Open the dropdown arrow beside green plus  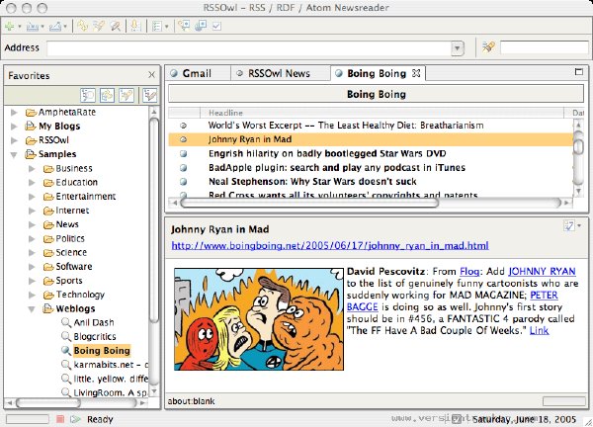tap(20, 27)
